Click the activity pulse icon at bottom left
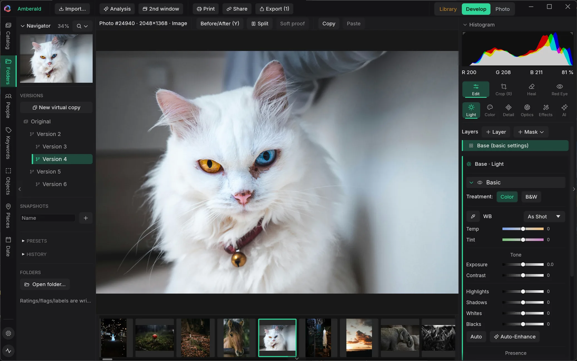The height and width of the screenshot is (361, 577). coord(8,351)
